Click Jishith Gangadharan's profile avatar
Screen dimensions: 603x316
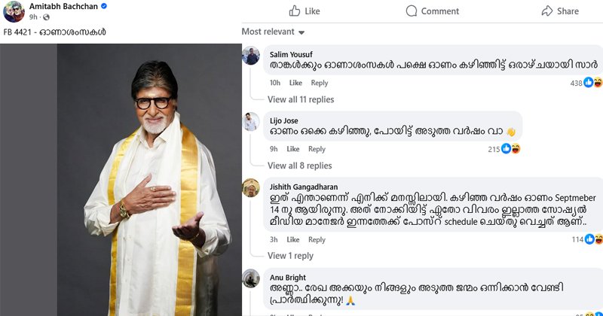[x=253, y=189]
